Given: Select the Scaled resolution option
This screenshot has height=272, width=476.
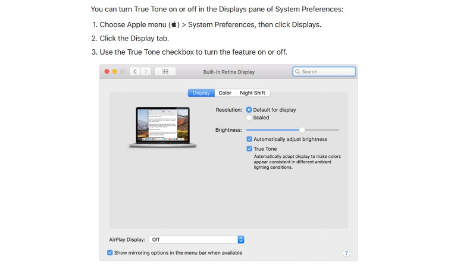Looking at the screenshot, I should coord(249,118).
